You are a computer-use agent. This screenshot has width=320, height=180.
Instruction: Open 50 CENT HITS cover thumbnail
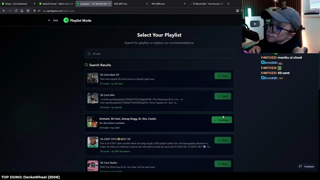point(93,142)
